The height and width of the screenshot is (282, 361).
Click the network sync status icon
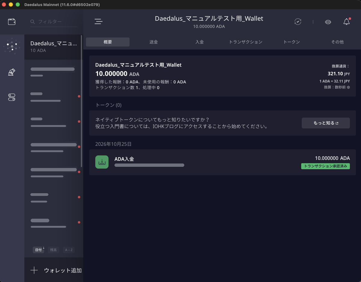[298, 22]
